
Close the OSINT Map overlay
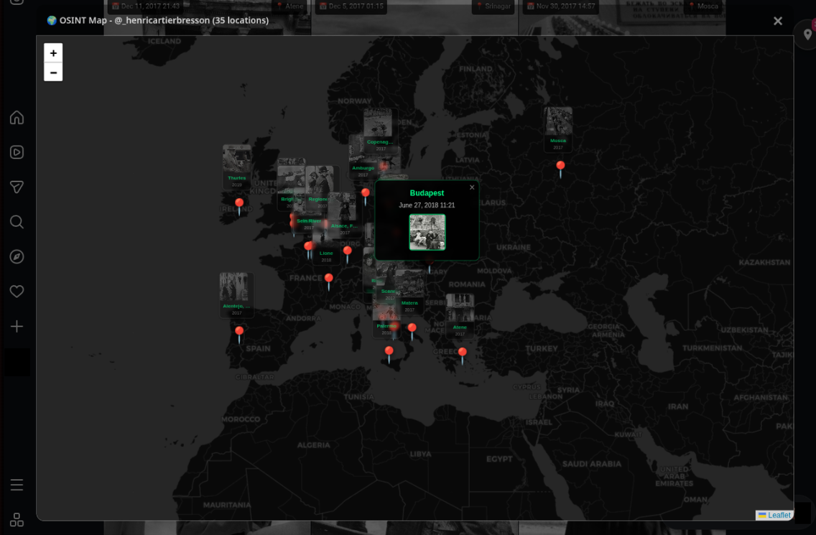pos(777,21)
